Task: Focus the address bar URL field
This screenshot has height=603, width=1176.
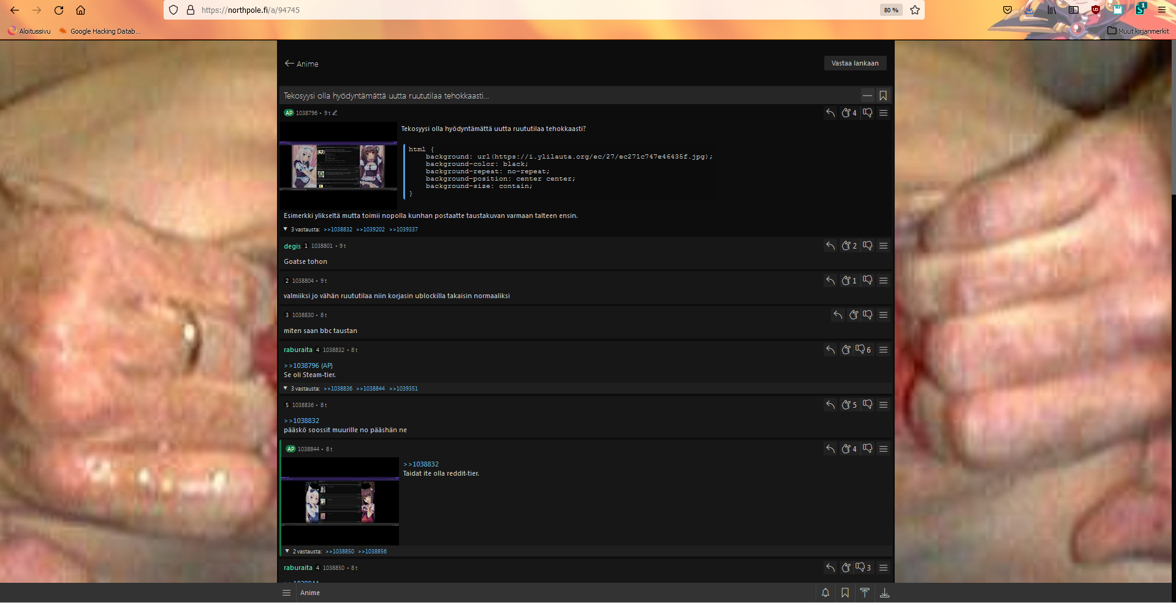Action: 539,10
